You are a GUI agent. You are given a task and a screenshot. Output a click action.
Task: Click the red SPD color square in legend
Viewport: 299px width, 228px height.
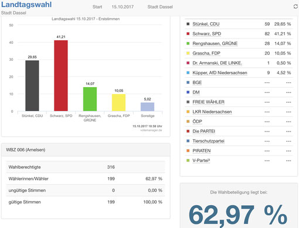click(188, 34)
